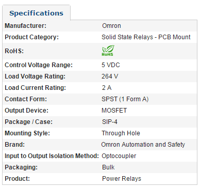Click the Manufacturer label
Image resolution: width=200 pixels, height=187 pixels.
[x=26, y=26]
